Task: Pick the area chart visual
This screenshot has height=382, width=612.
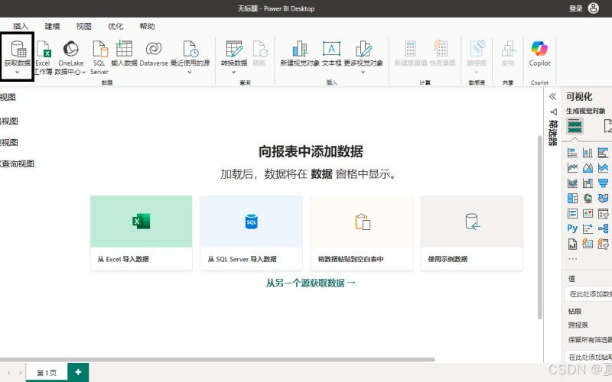Action: [x=588, y=168]
